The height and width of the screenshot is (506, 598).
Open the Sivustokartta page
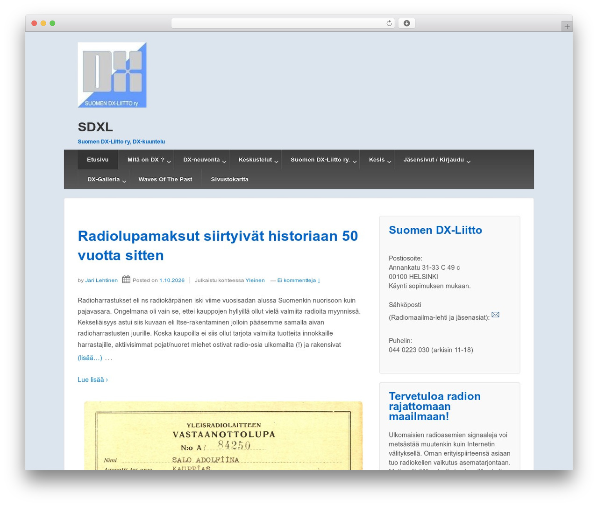coord(229,179)
